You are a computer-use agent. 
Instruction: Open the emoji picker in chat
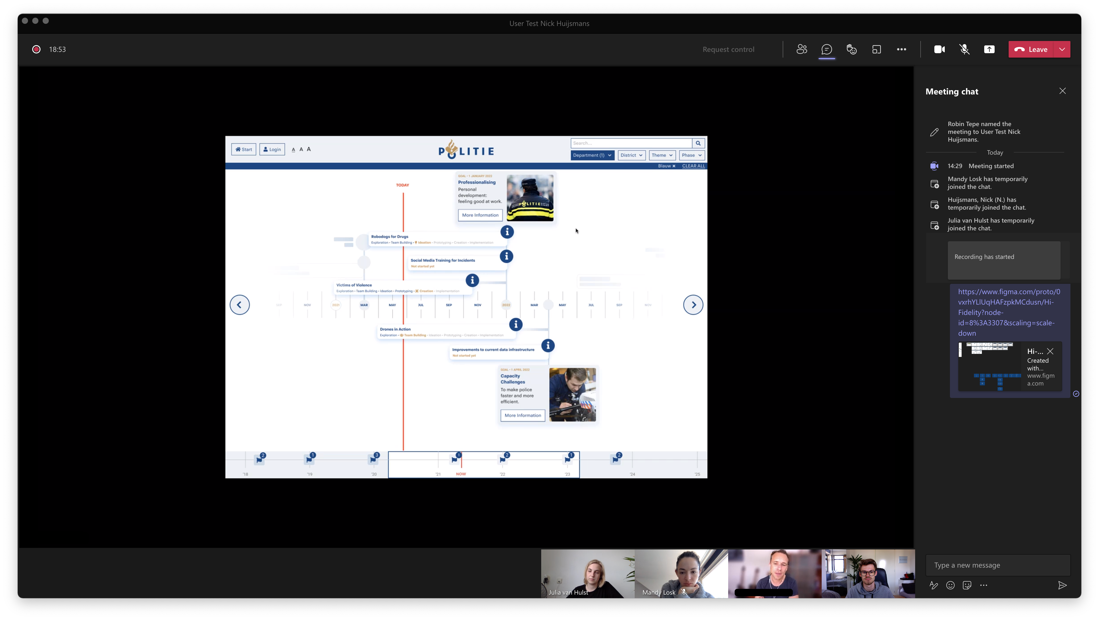[x=950, y=585]
